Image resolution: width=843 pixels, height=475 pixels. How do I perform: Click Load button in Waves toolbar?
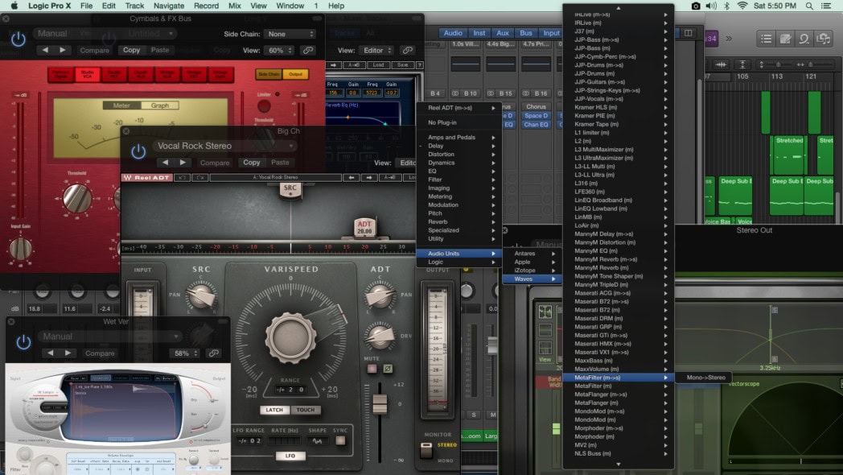tap(379, 65)
